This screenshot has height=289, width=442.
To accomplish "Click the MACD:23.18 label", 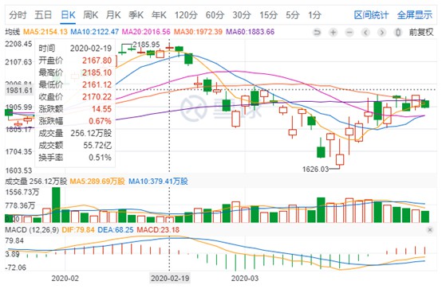I will click(x=158, y=230).
